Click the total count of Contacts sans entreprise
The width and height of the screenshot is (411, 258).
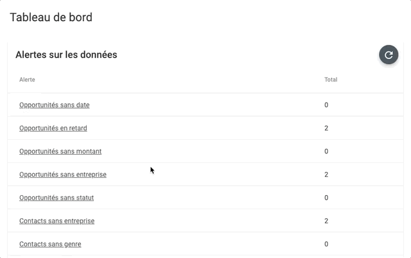[x=326, y=221]
